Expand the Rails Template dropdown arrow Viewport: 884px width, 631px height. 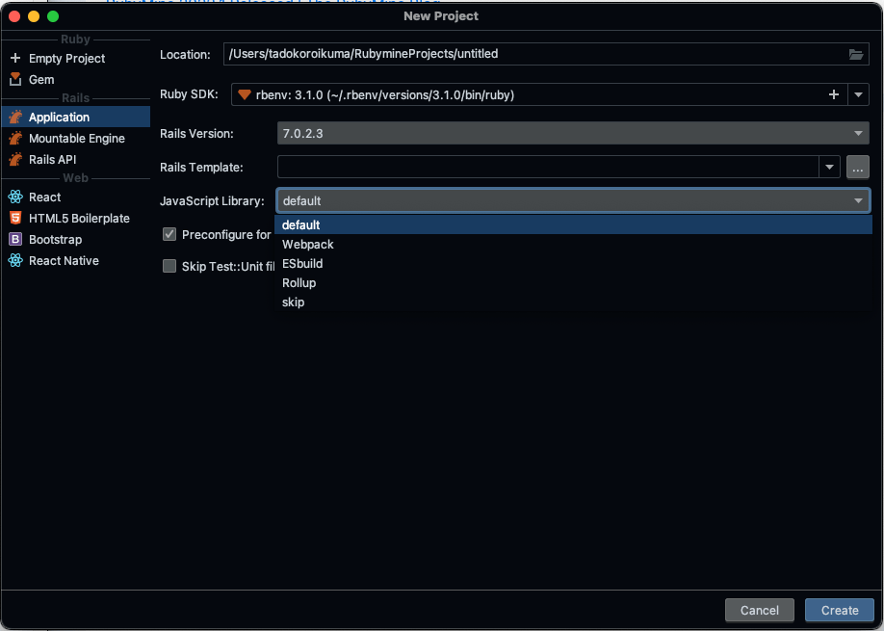829,168
